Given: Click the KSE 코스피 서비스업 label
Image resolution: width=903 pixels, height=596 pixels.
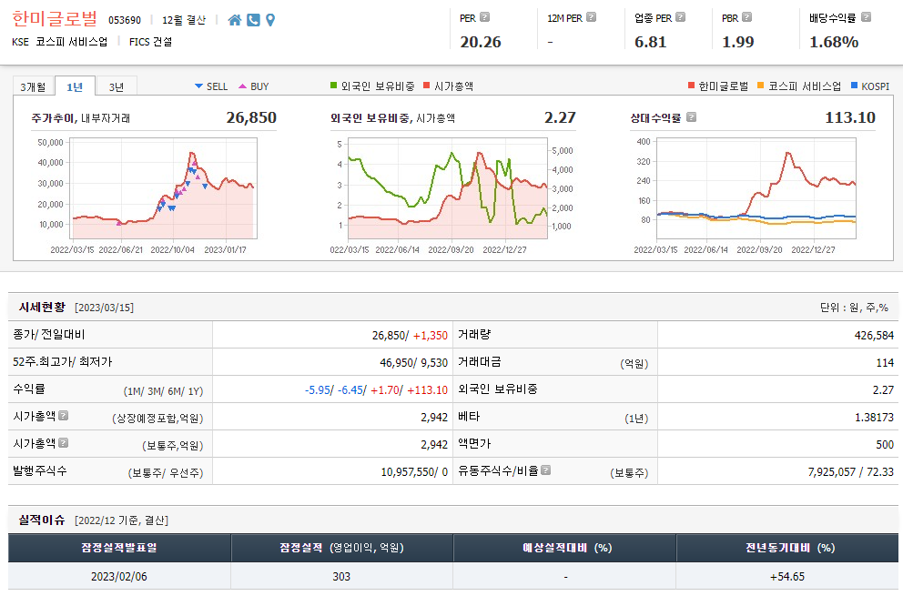Looking at the screenshot, I should [60, 42].
